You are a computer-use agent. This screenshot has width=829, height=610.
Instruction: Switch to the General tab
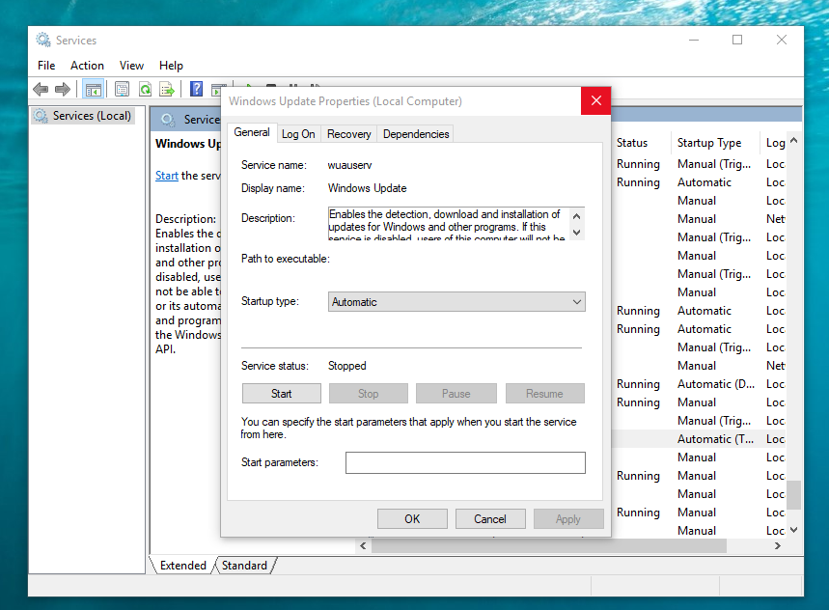click(252, 132)
